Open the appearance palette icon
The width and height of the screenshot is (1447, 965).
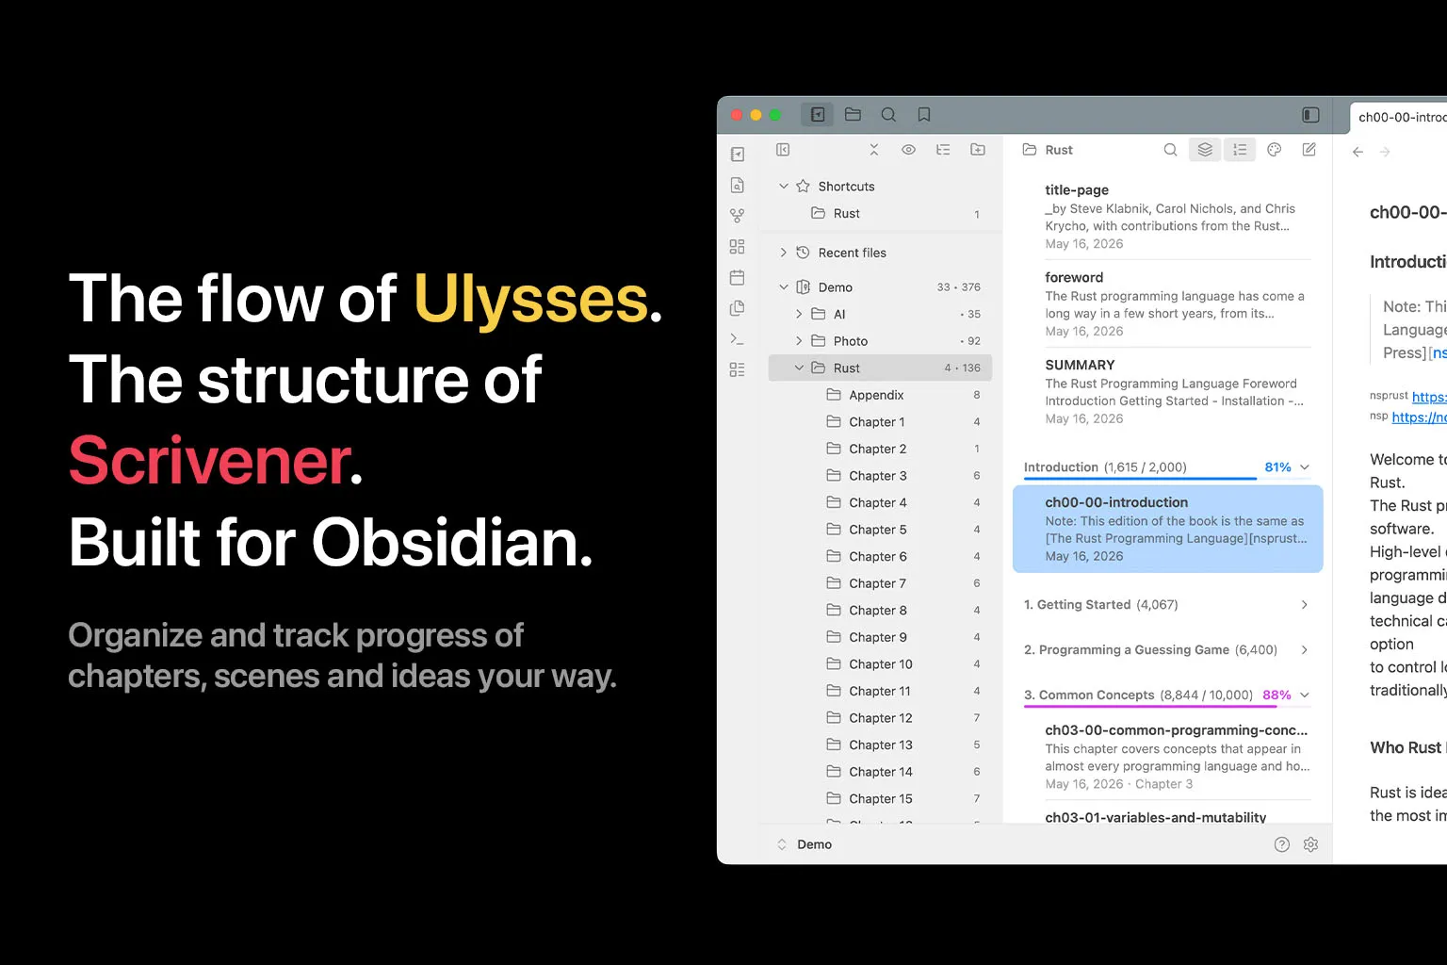(1275, 150)
